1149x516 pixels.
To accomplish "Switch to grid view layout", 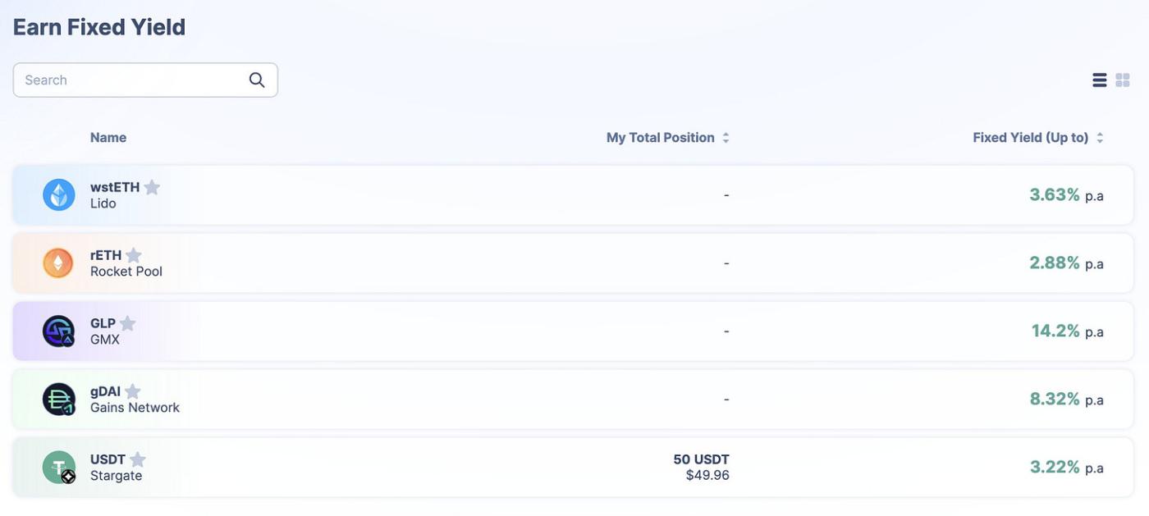I will (x=1123, y=80).
